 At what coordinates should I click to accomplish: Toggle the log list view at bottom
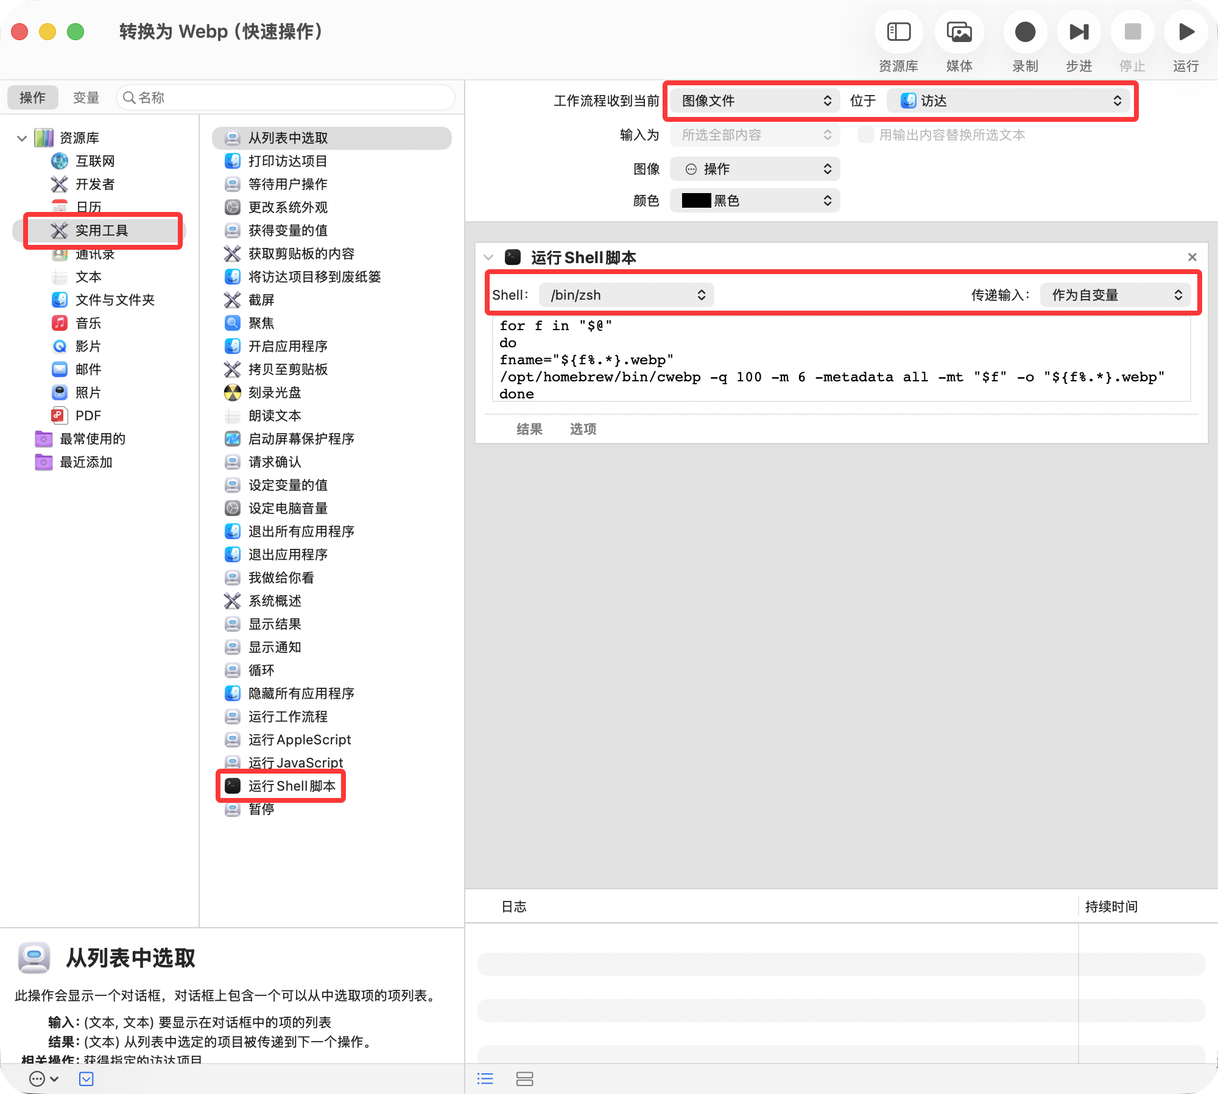485,1078
